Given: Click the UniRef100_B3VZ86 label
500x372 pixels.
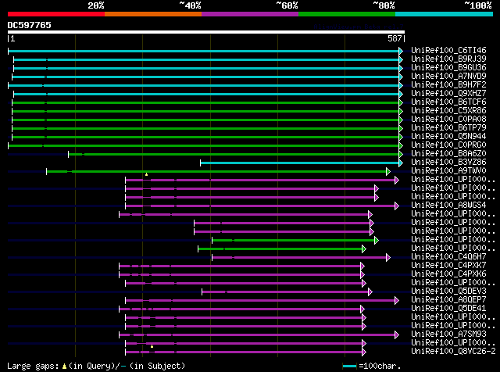Looking at the screenshot, I should [448, 163].
